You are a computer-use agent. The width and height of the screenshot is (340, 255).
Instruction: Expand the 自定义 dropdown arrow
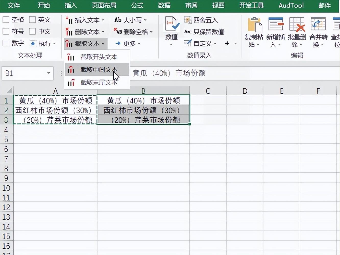point(215,44)
